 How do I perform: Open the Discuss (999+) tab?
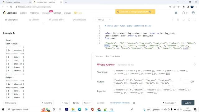click(57, 20)
